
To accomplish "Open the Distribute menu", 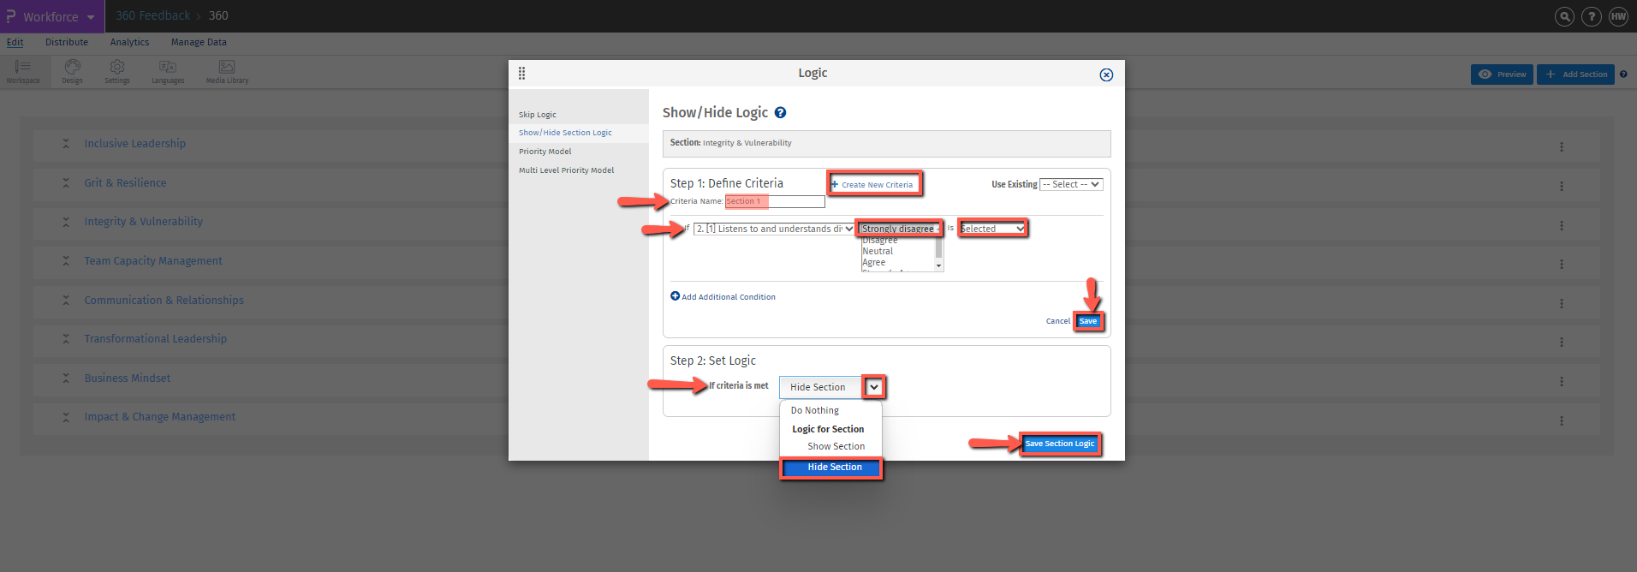I will click(x=67, y=42).
